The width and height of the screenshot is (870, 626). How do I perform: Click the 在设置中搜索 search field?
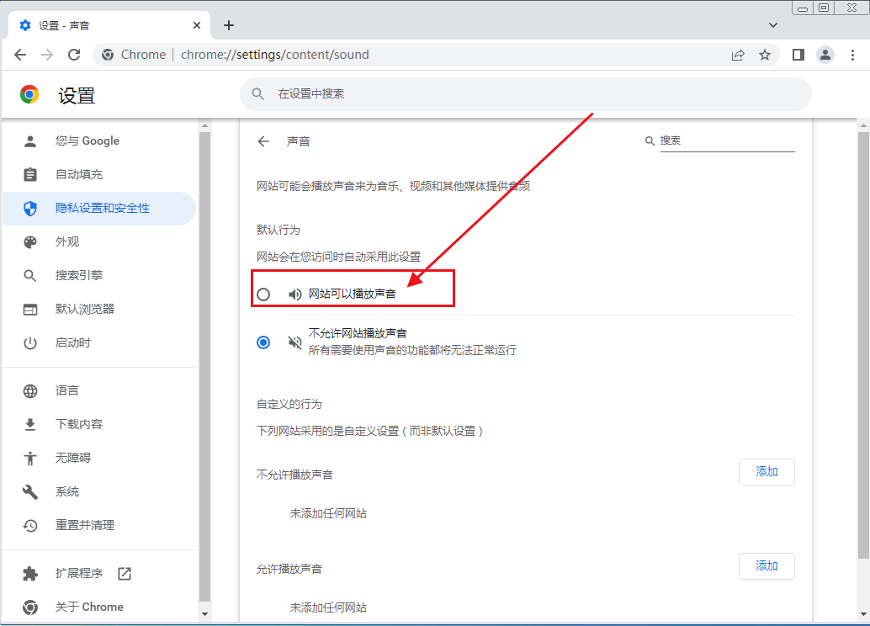point(526,93)
